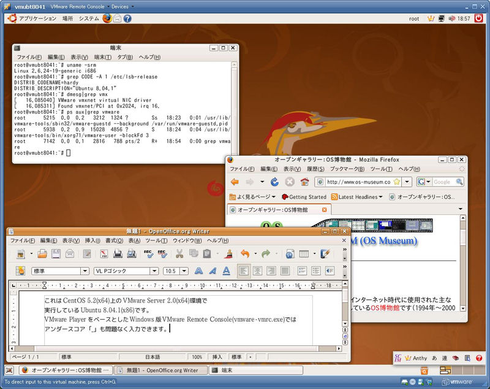The image size is (490, 389).
Task: Export directly as PDF in Writer
Action: point(104,254)
